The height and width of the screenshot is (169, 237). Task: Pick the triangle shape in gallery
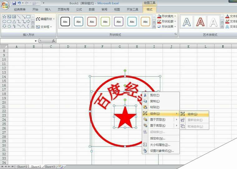pyautogui.click(x=14, y=22)
